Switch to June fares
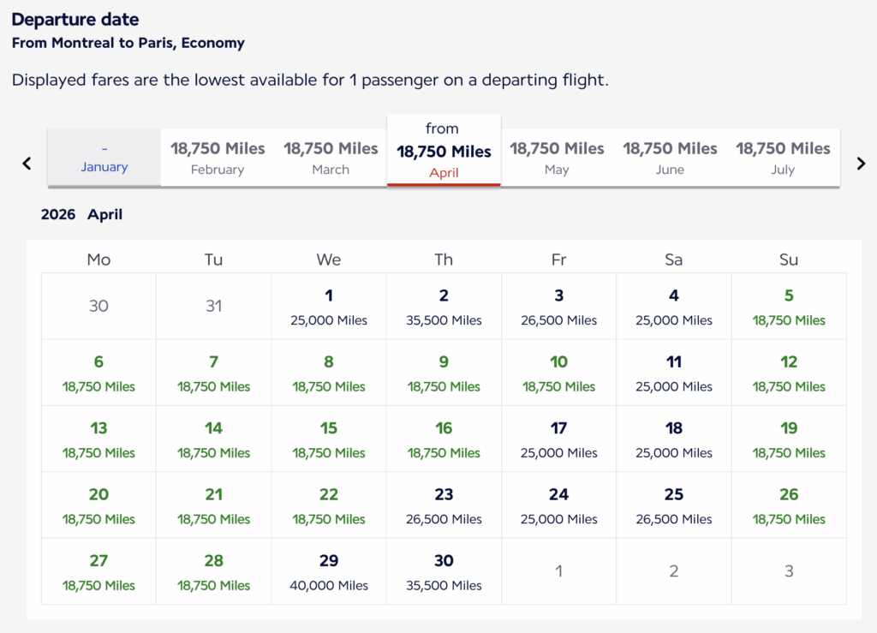Image resolution: width=877 pixels, height=633 pixels. pos(670,158)
